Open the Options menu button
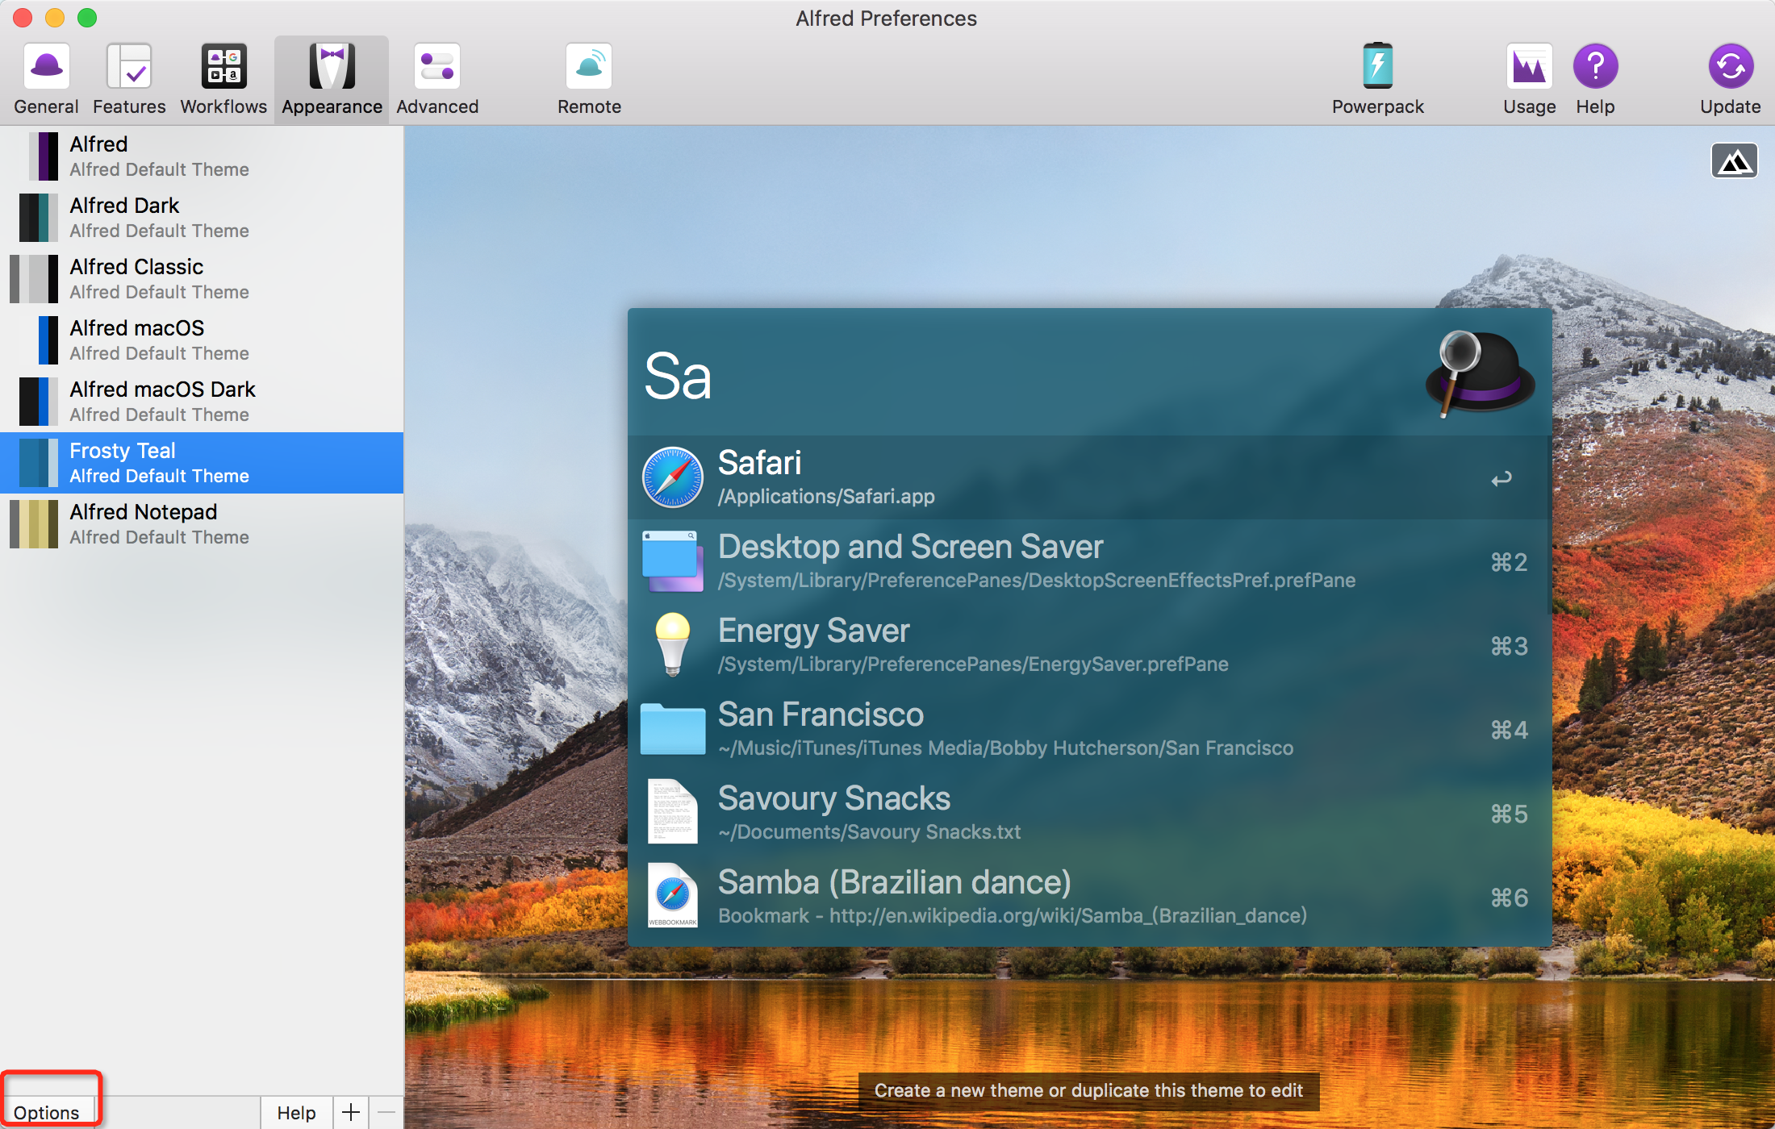The height and width of the screenshot is (1129, 1775). pyautogui.click(x=48, y=1112)
